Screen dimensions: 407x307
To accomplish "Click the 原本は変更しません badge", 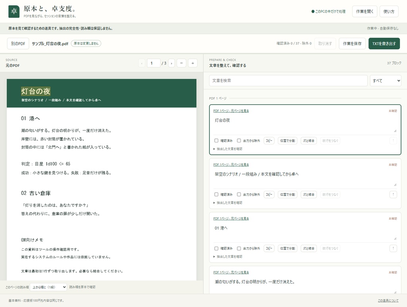I will point(86,44).
